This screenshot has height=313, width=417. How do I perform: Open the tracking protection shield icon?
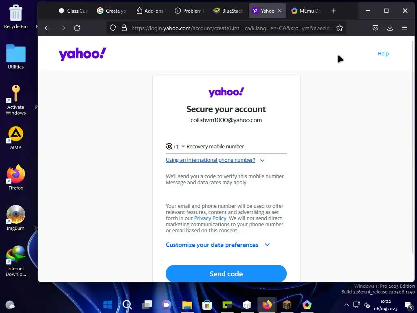113,28
